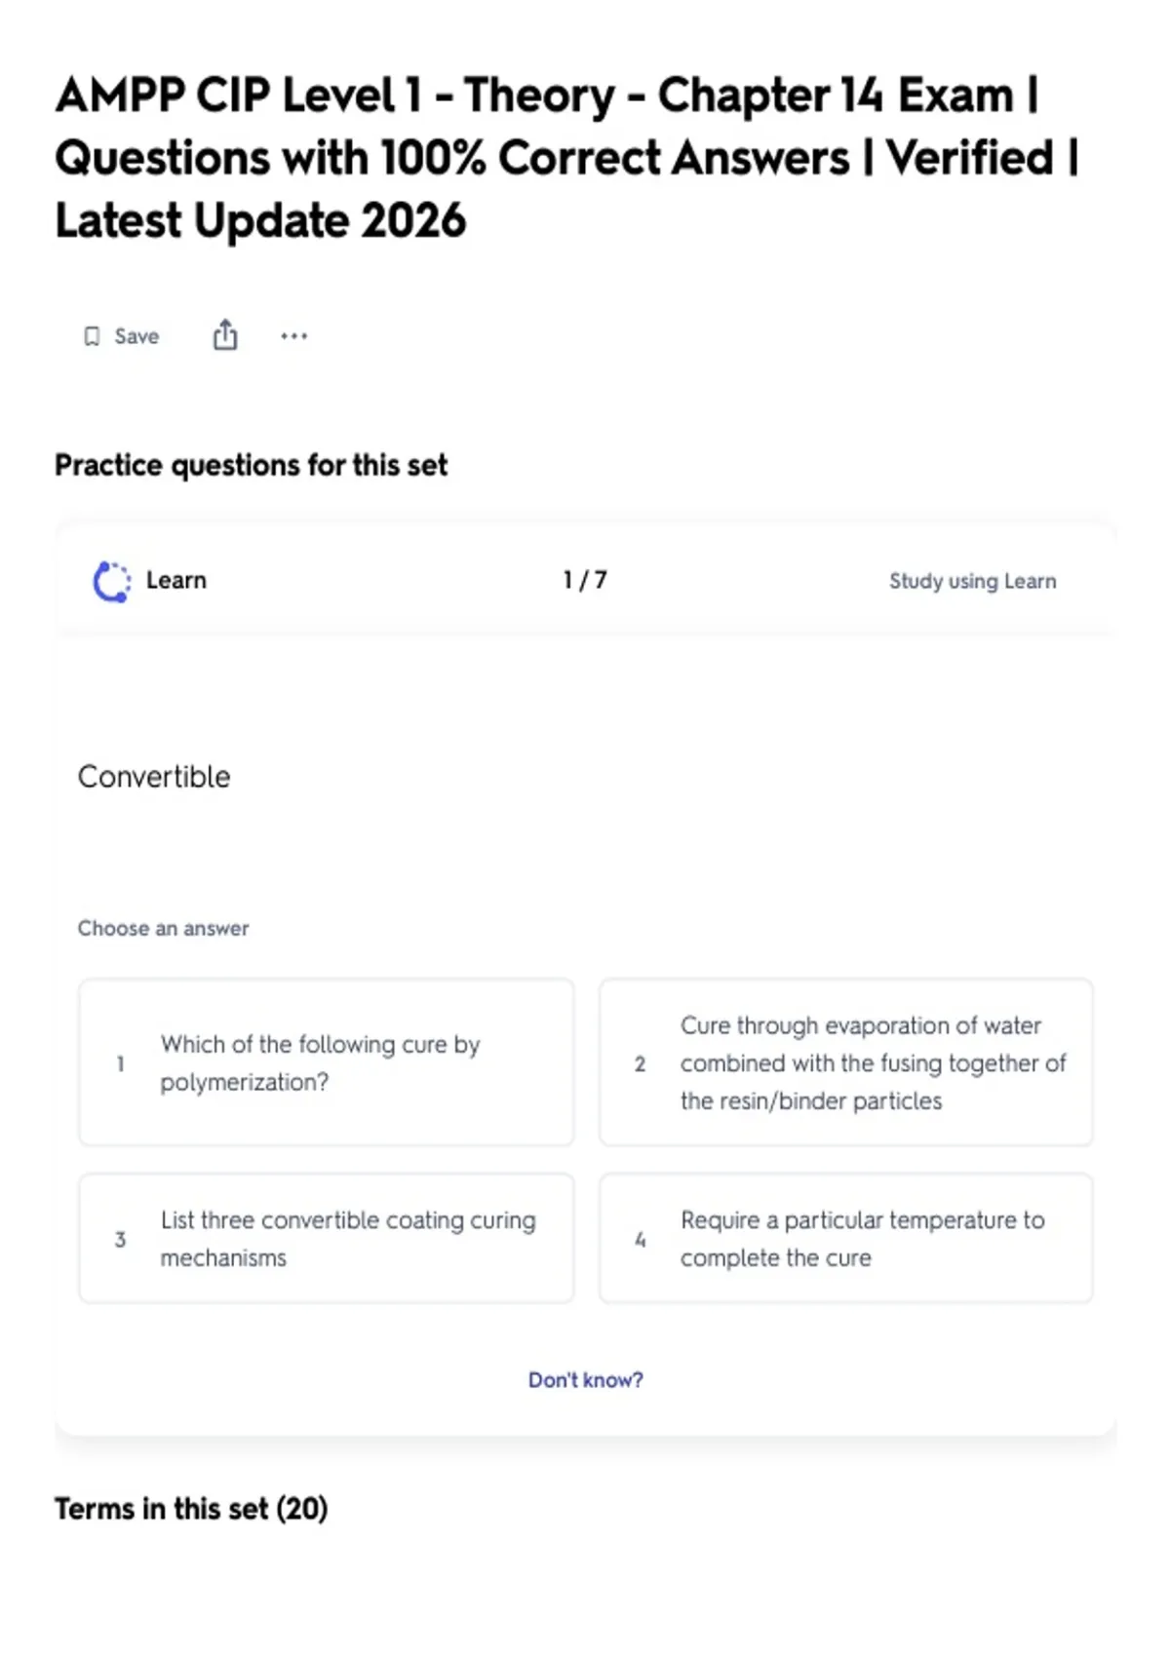Select the Save label

click(136, 336)
